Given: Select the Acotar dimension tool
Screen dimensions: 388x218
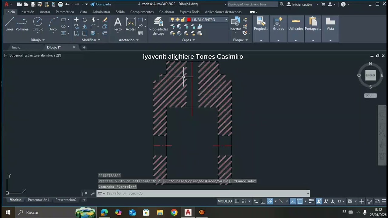Looking at the screenshot, I should tap(131, 24).
